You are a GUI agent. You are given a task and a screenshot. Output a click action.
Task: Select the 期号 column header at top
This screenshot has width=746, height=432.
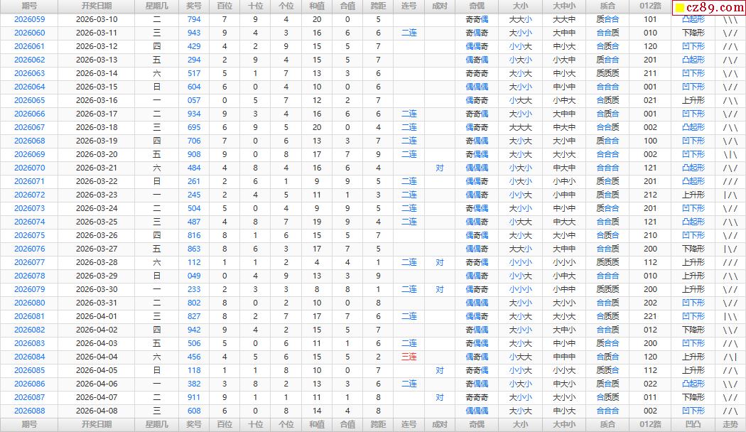tap(29, 6)
